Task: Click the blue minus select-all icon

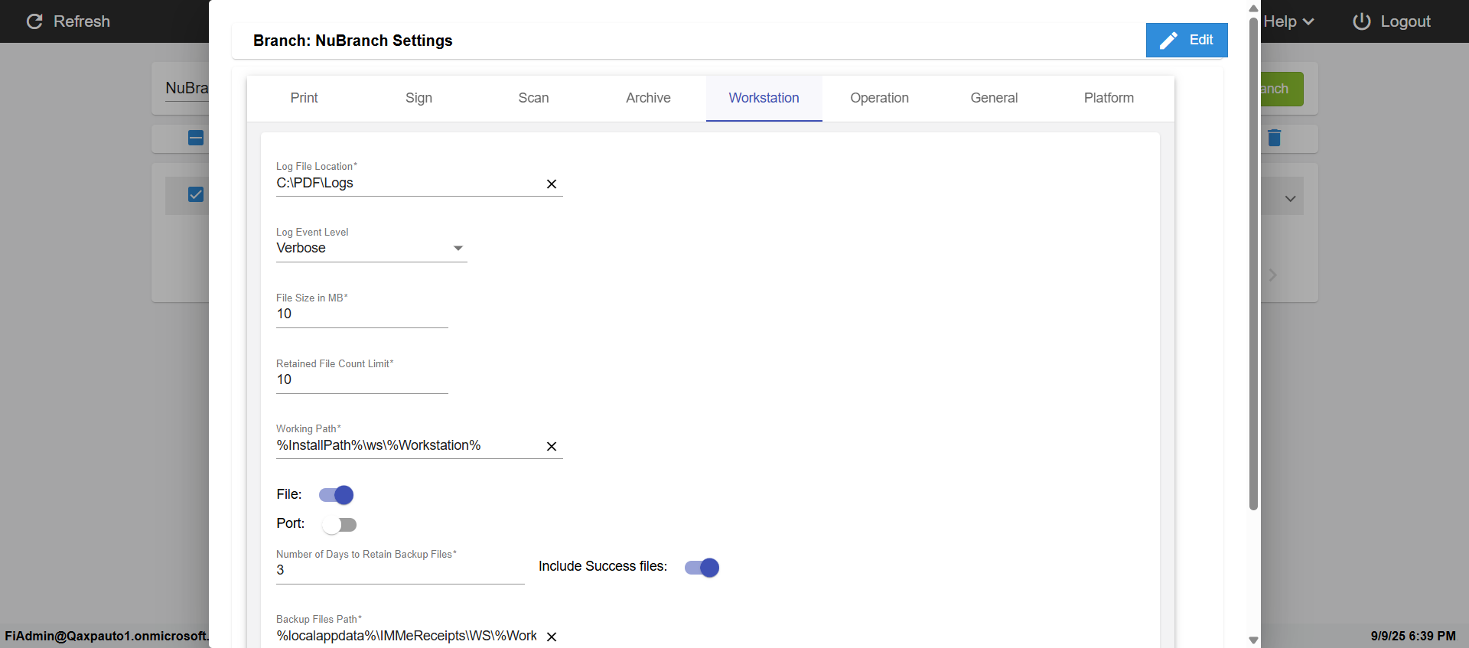Action: point(196,138)
